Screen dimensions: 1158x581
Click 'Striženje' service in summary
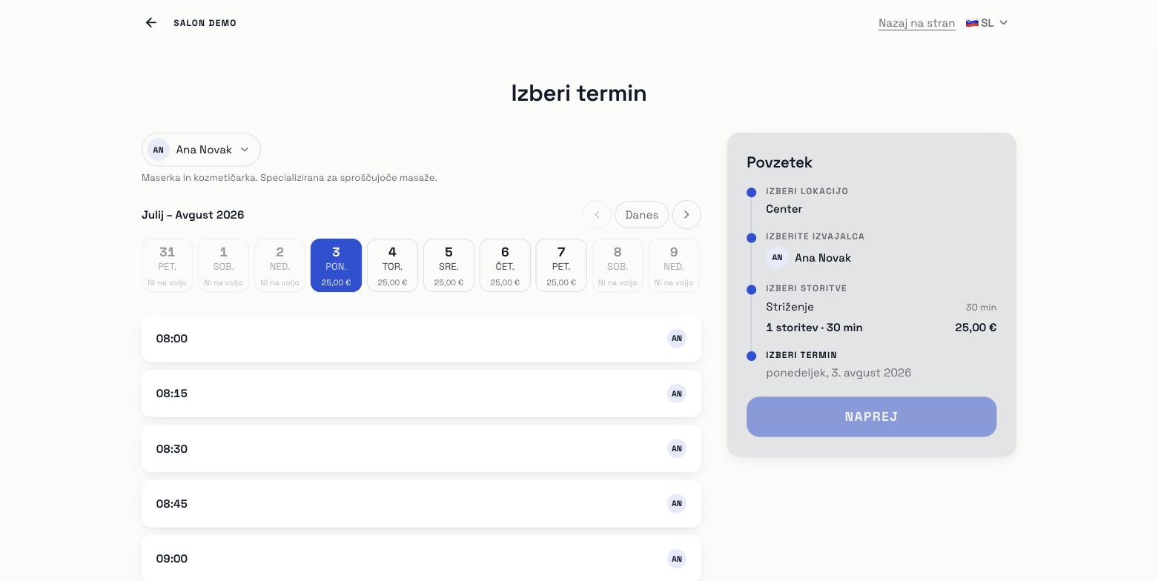[x=790, y=307]
